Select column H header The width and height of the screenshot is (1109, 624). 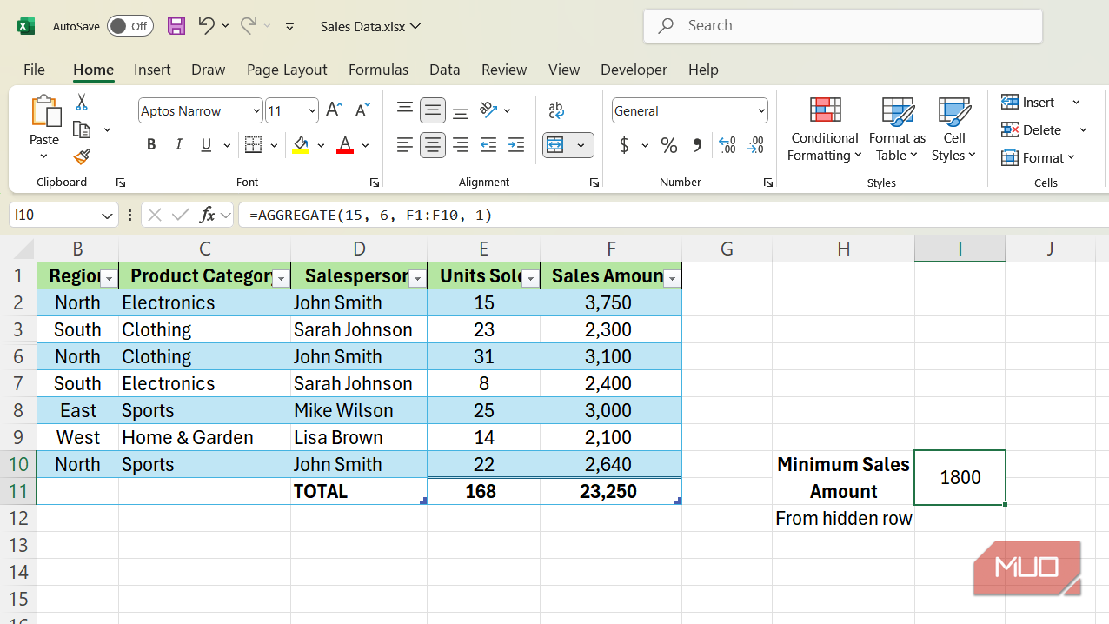click(843, 249)
